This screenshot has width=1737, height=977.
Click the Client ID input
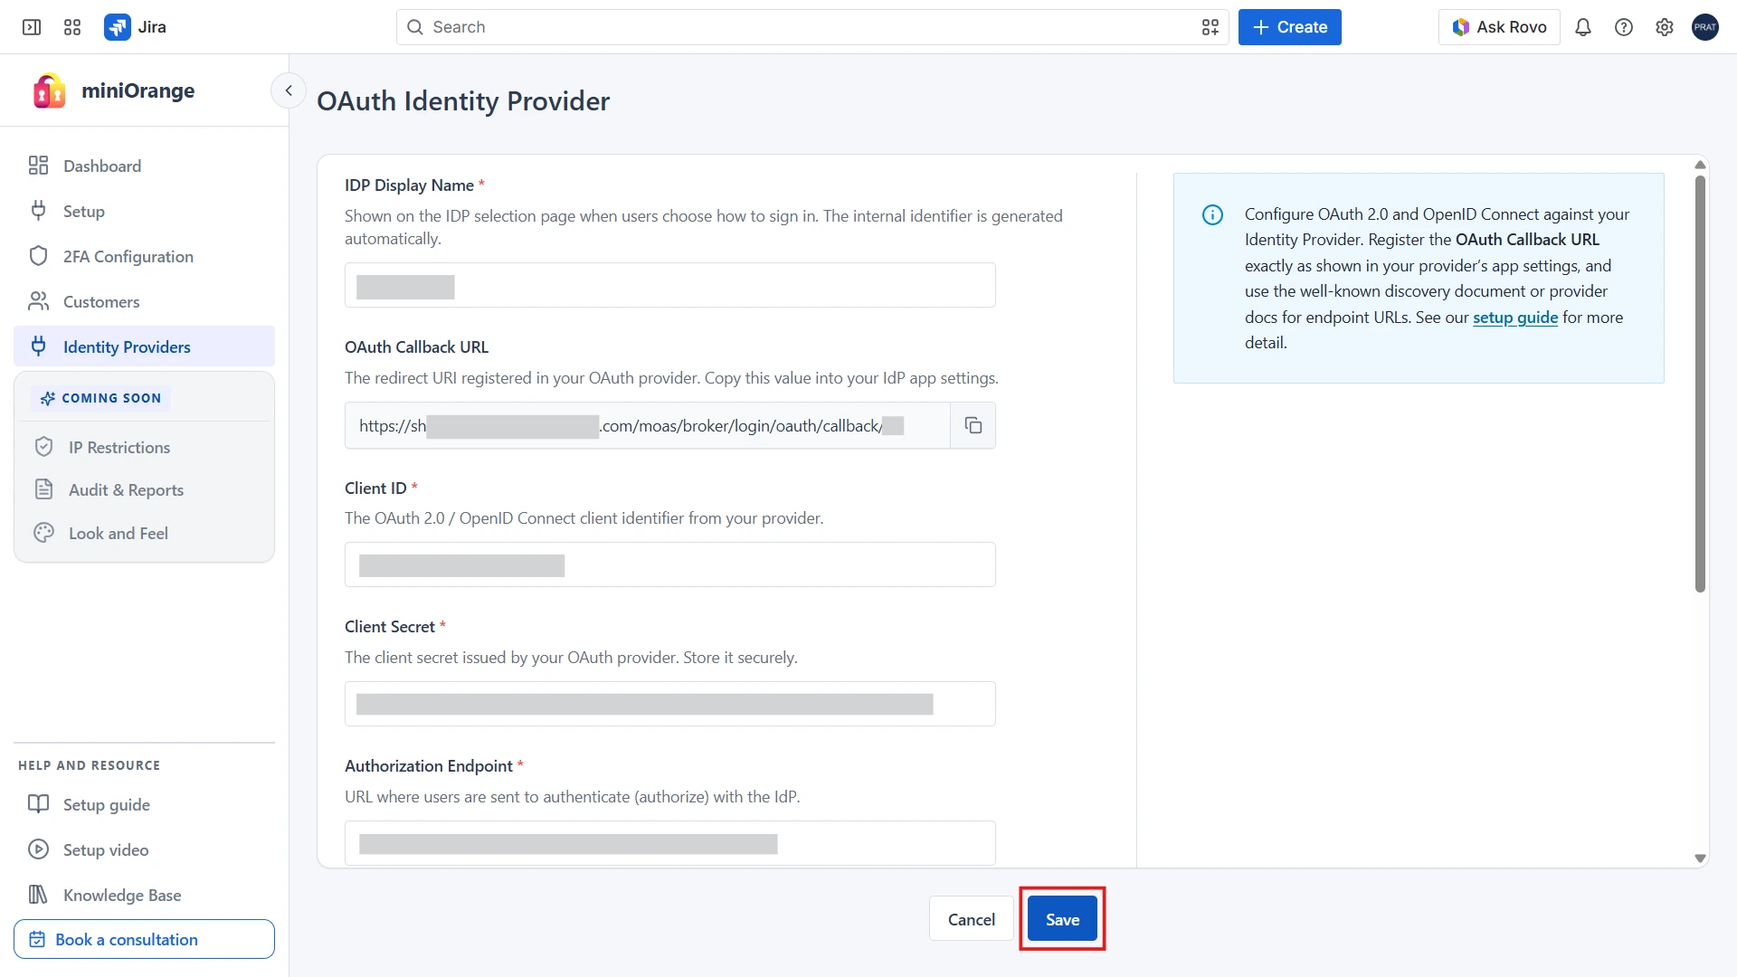pos(670,564)
